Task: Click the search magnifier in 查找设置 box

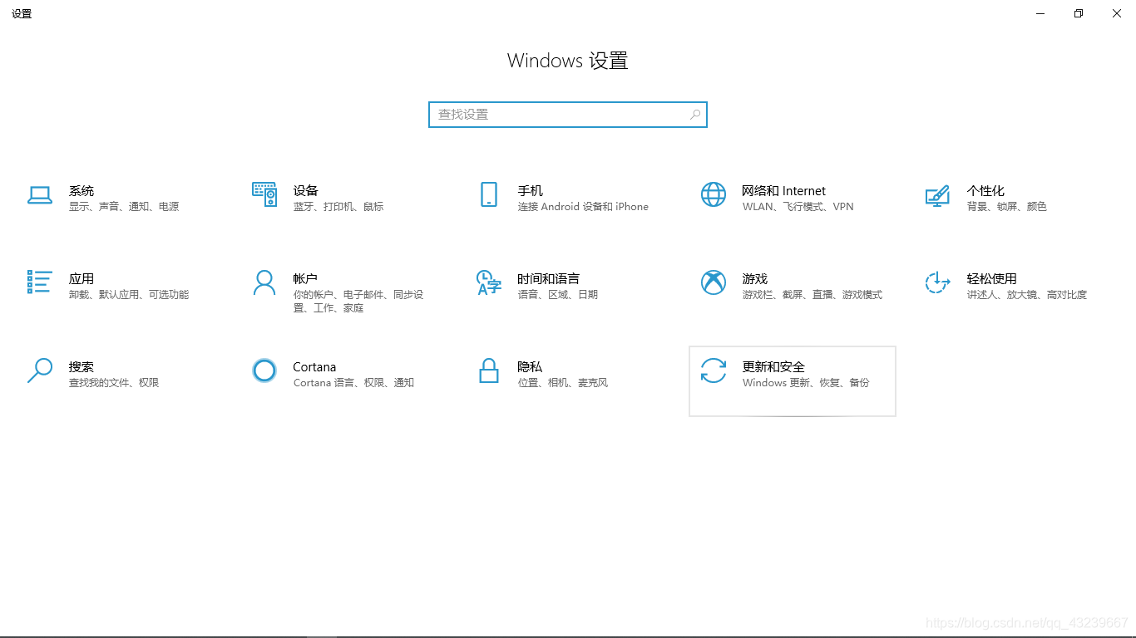Action: [x=695, y=115]
